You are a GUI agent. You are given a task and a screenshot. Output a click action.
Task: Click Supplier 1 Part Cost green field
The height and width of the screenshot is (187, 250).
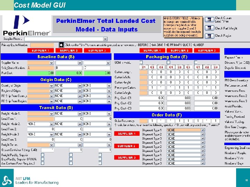41,73
